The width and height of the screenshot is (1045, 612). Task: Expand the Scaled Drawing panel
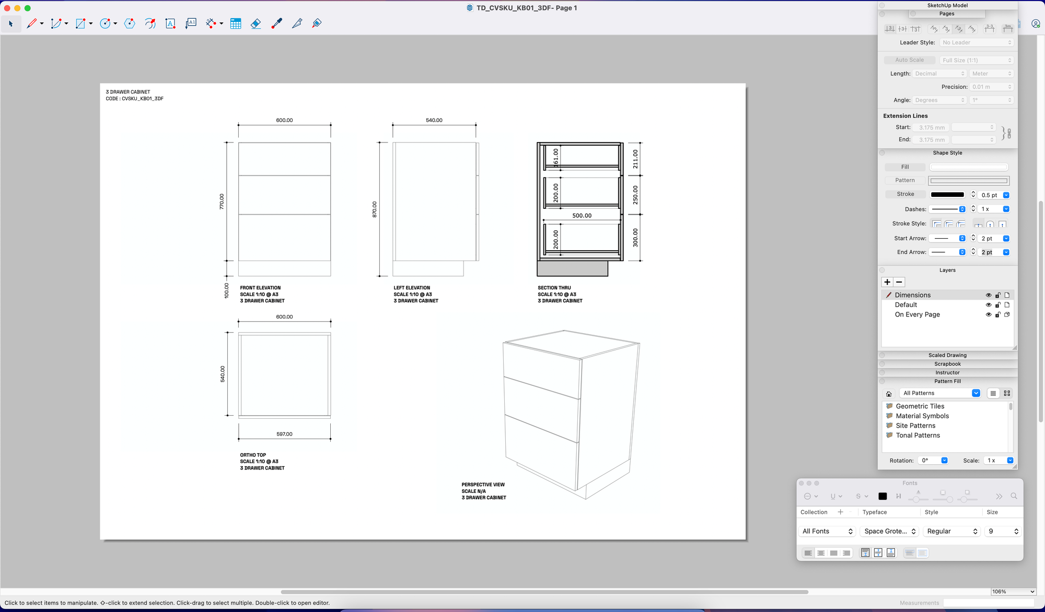(x=947, y=355)
